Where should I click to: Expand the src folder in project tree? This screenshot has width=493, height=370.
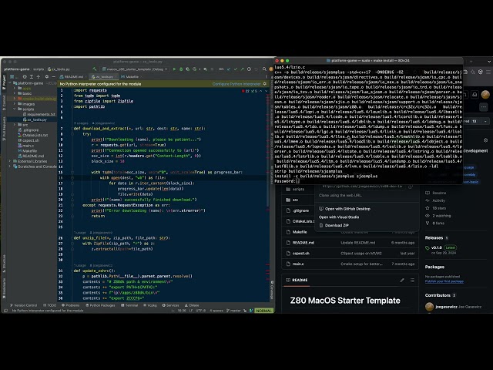(15, 125)
